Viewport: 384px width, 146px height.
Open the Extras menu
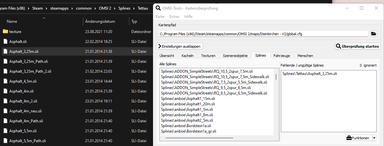tap(174, 17)
